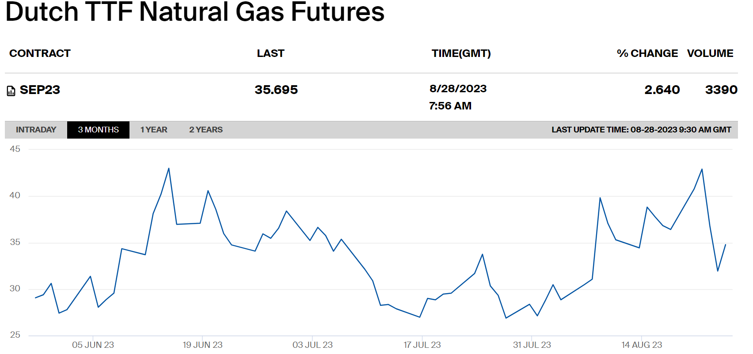Image resolution: width=753 pixels, height=354 pixels.
Task: Click the VOLUME column header
Action: click(710, 53)
